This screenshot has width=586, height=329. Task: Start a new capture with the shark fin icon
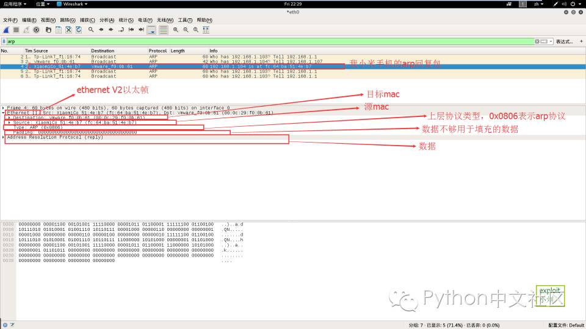click(x=6, y=30)
